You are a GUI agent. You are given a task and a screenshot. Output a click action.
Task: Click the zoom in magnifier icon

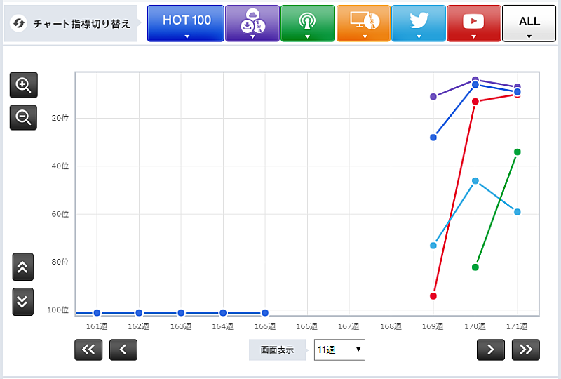[23, 85]
